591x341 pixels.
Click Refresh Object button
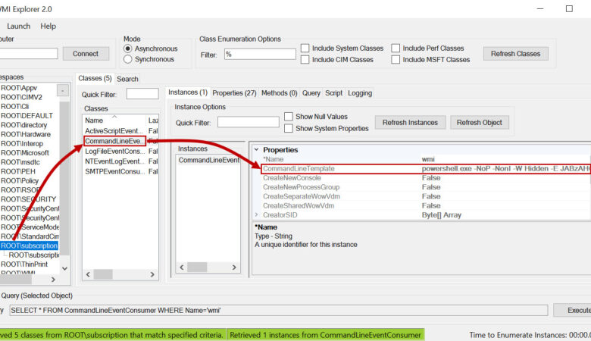click(480, 123)
